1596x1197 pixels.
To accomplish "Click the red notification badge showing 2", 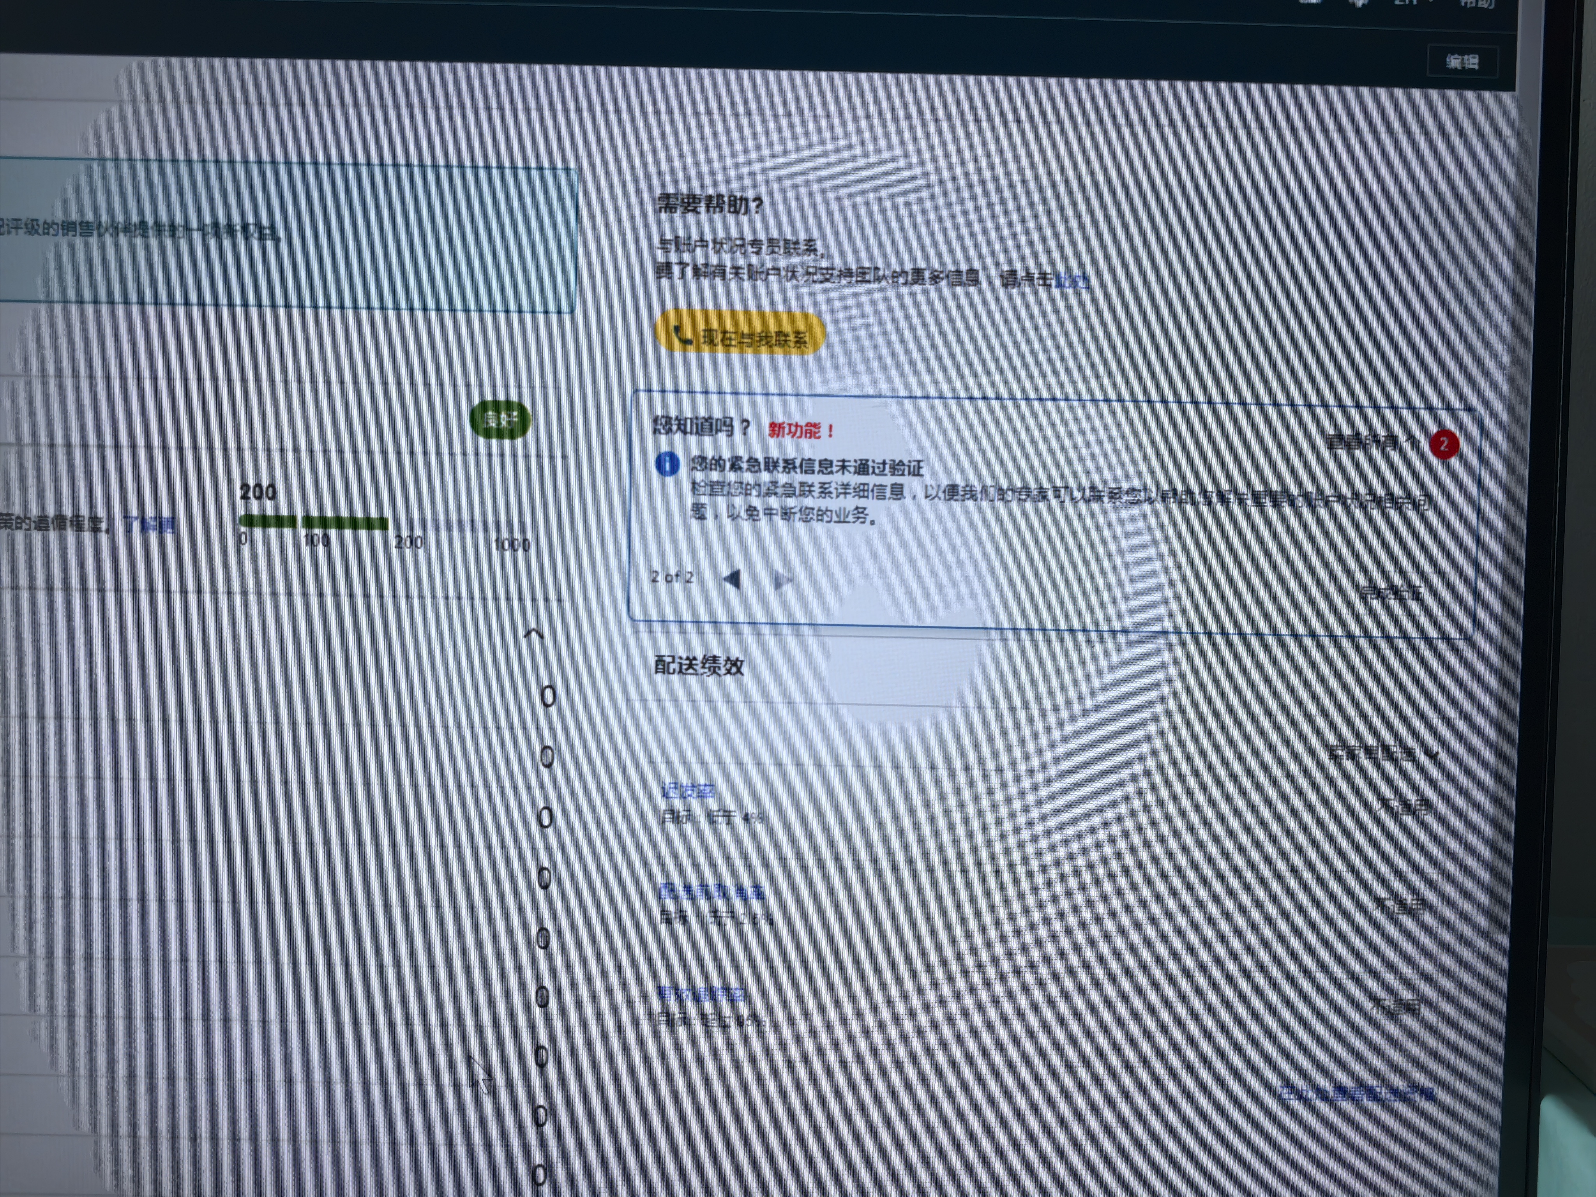I will pos(1444,445).
